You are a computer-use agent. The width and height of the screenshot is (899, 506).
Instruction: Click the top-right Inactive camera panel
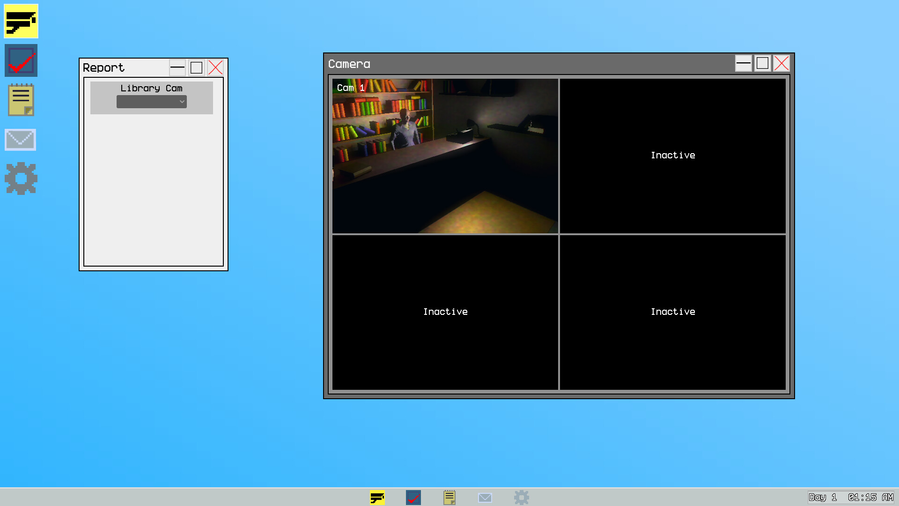[673, 156]
